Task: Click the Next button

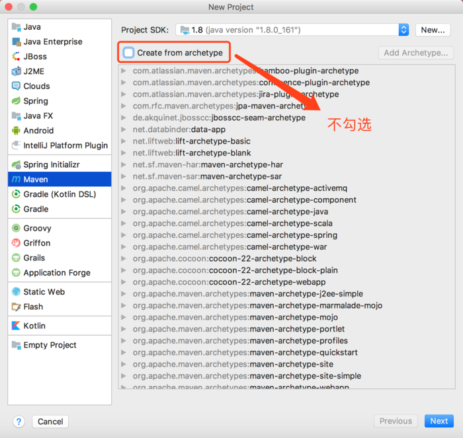Action: pos(439,421)
